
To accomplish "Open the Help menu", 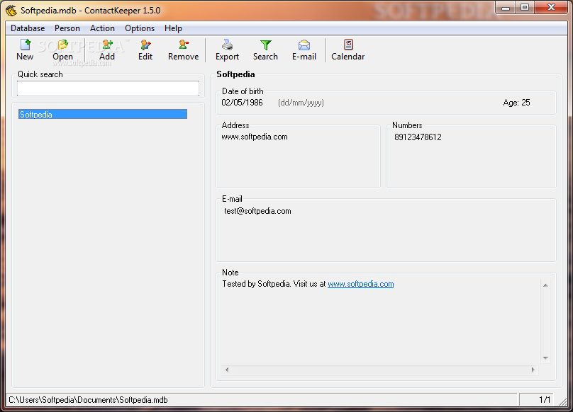I will [x=173, y=28].
